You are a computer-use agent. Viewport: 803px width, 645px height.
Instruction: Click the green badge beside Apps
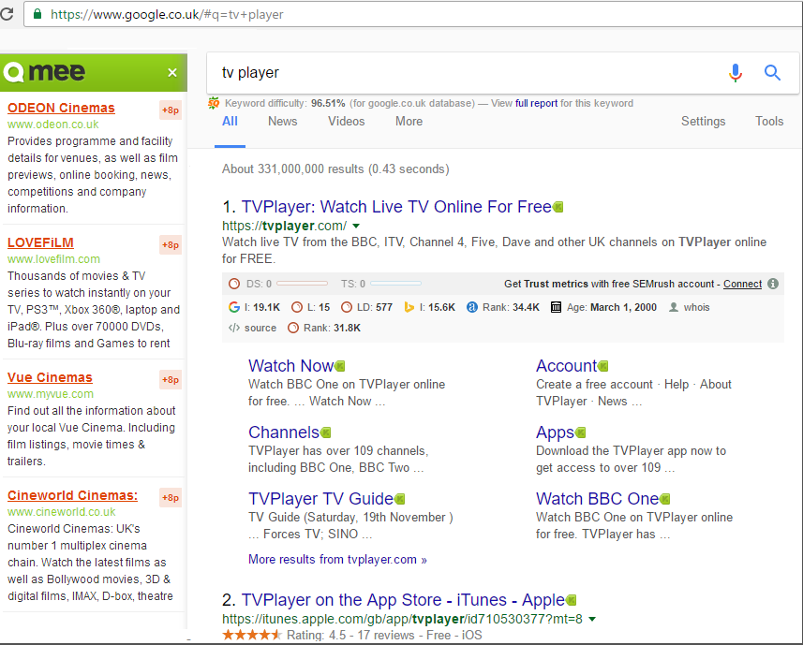point(580,432)
